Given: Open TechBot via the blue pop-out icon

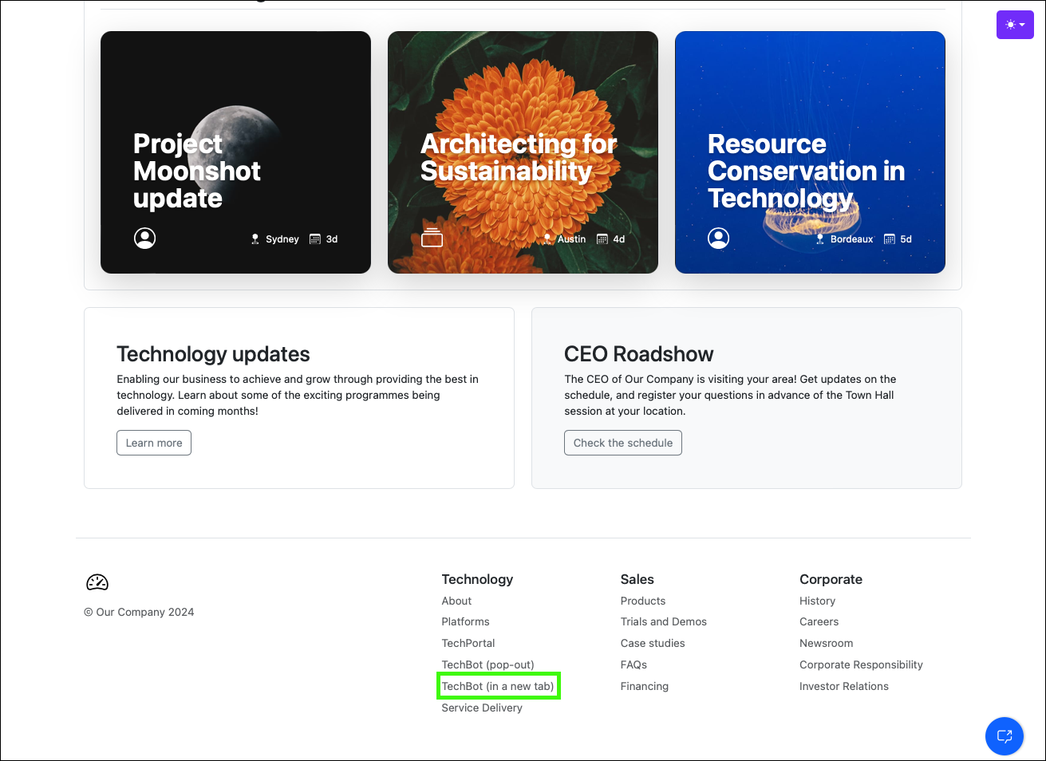Looking at the screenshot, I should [x=1004, y=735].
